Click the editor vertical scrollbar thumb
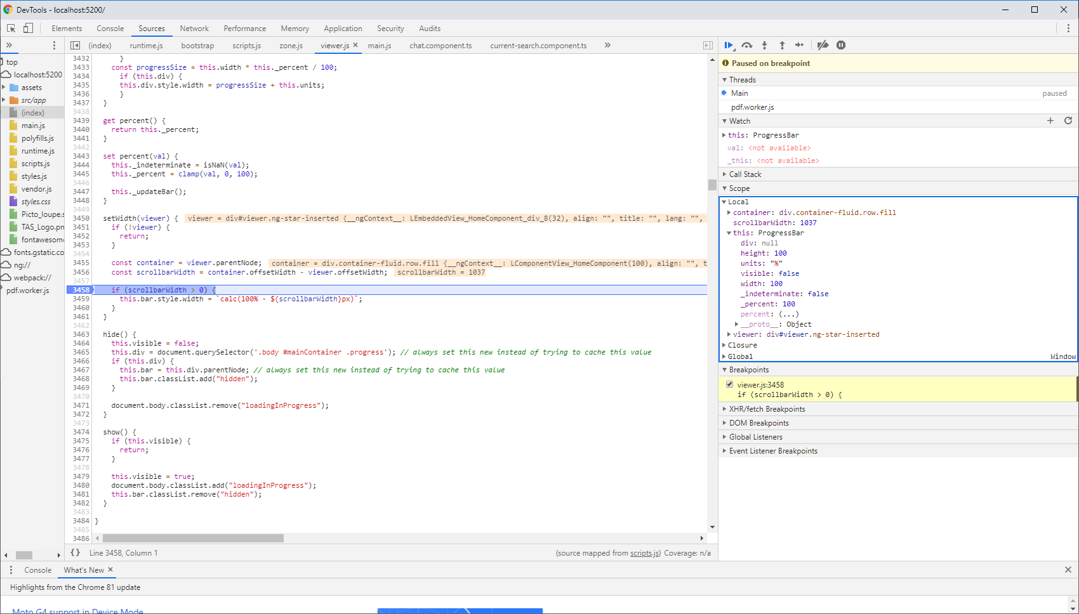This screenshot has width=1079, height=614. click(712, 185)
